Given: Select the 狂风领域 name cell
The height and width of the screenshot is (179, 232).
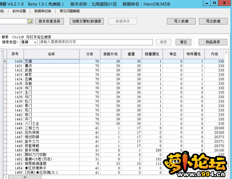Looking at the screenshot, I should tap(52, 132).
